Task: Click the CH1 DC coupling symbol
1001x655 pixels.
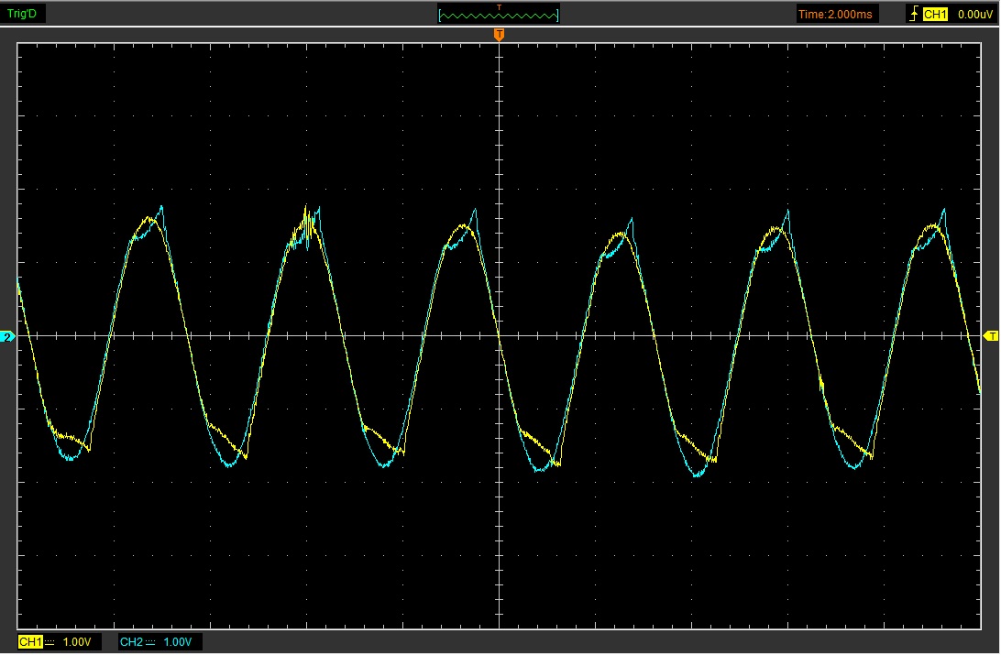Action: point(49,642)
